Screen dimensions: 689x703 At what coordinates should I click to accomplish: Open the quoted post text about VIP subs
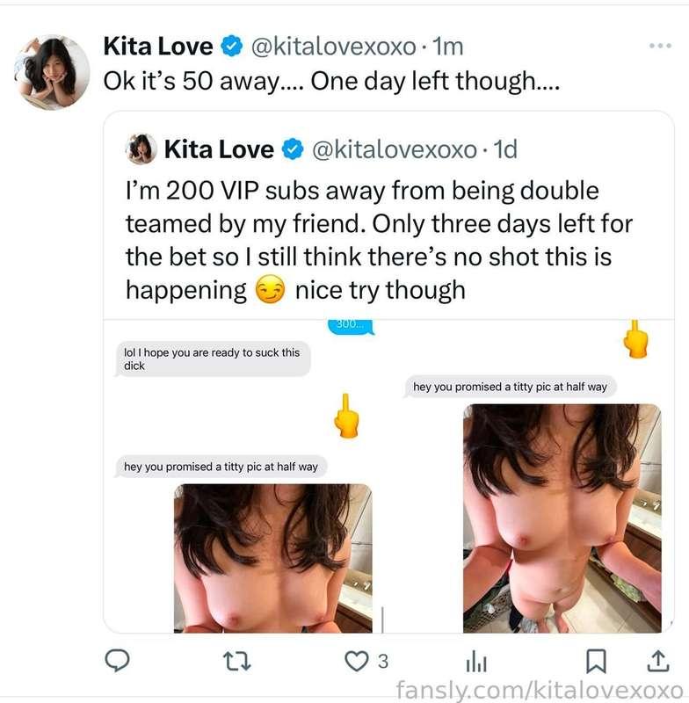coord(380,240)
